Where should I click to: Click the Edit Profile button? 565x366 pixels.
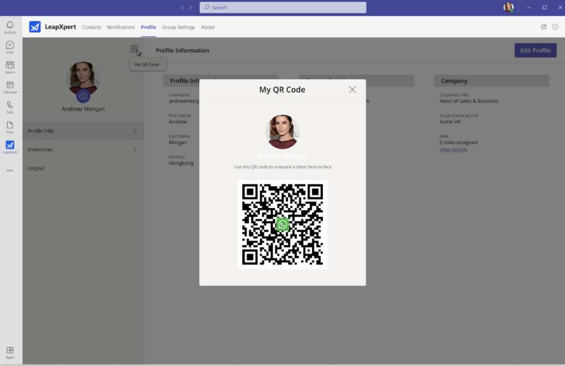coord(535,51)
